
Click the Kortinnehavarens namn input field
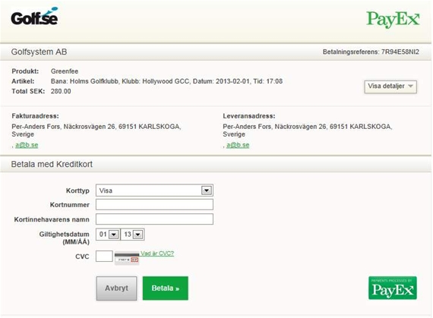point(154,219)
